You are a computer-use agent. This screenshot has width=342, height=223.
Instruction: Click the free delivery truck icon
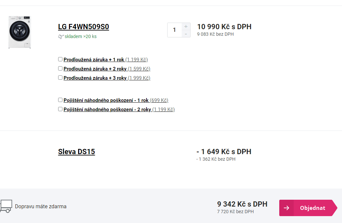click(x=6, y=206)
